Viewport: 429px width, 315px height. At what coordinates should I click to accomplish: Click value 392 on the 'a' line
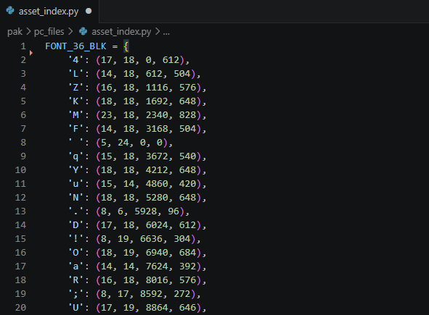[x=188, y=266]
